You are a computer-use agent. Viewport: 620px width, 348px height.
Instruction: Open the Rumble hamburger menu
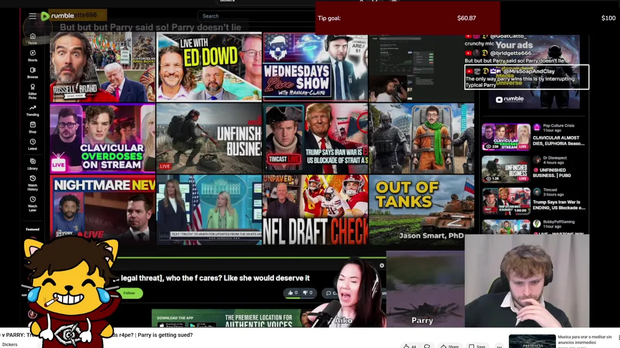coord(32,16)
